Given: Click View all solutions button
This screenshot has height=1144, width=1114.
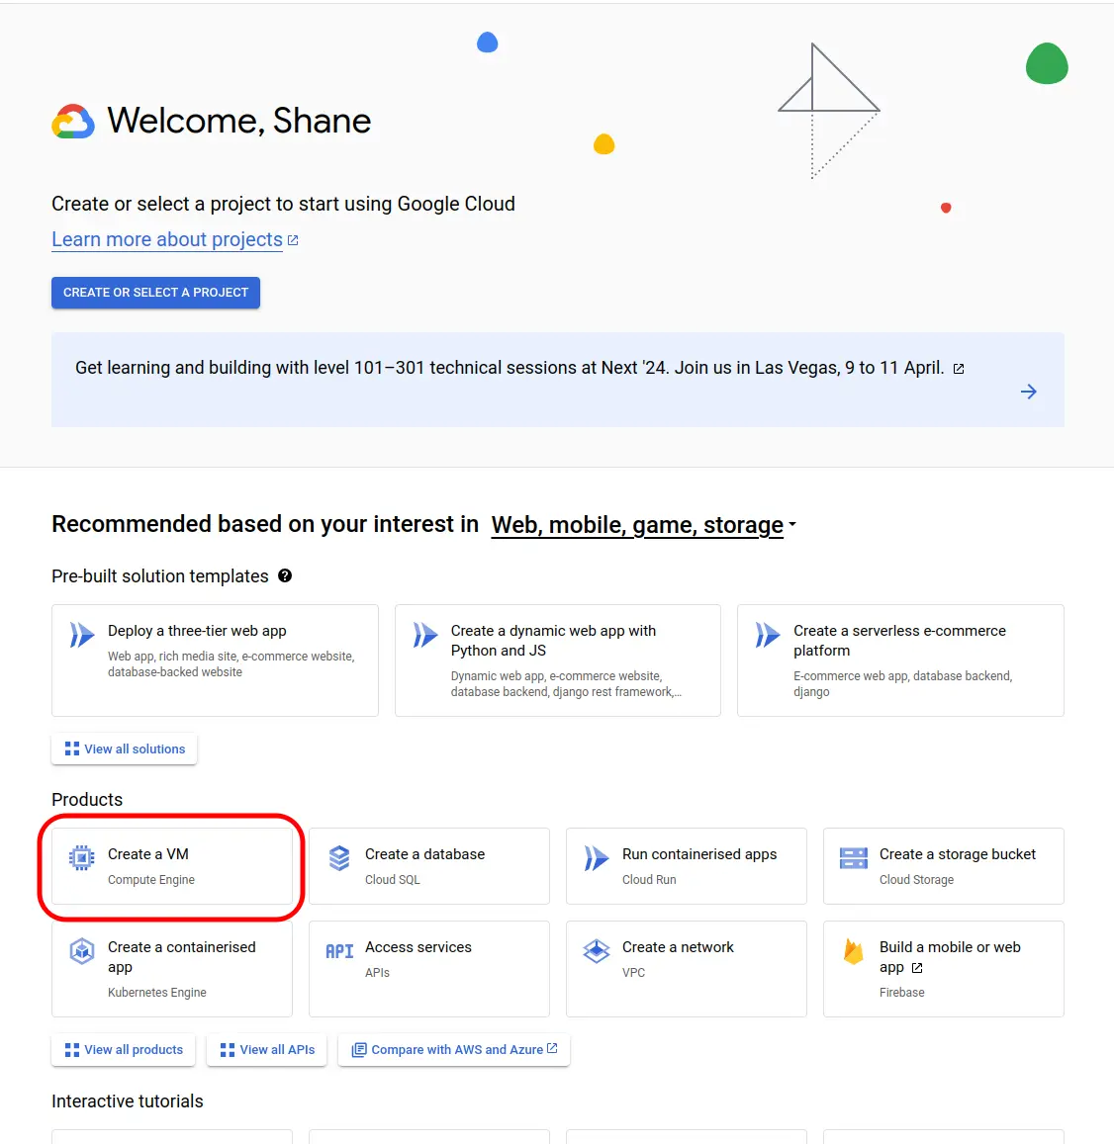Looking at the screenshot, I should (124, 748).
